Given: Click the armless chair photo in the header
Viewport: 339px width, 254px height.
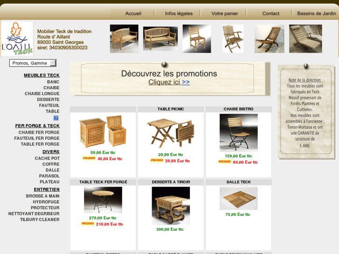Looking at the screenshot, I should [197, 39].
